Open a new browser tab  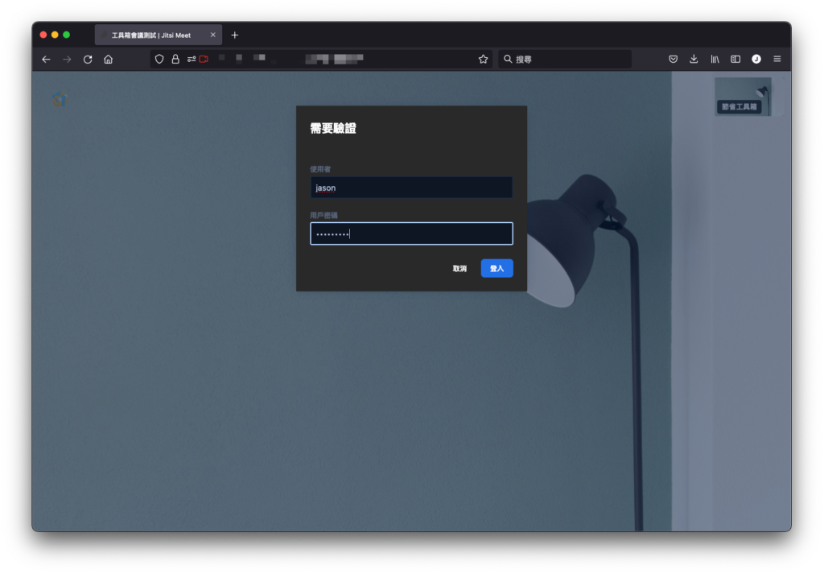pyautogui.click(x=235, y=35)
